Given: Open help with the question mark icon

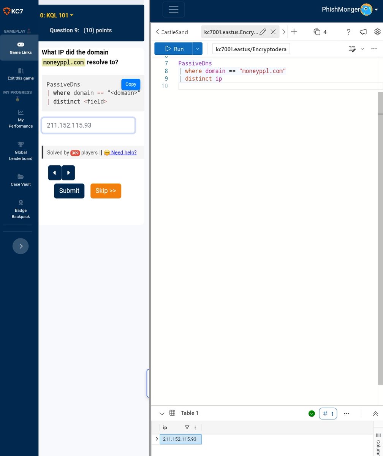Looking at the screenshot, I should (x=348, y=32).
